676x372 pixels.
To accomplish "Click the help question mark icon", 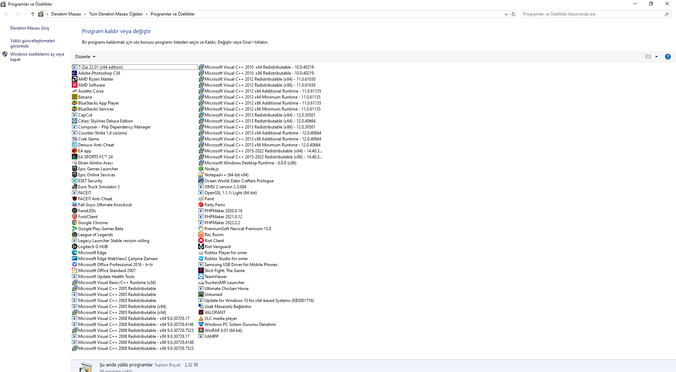I will point(668,57).
